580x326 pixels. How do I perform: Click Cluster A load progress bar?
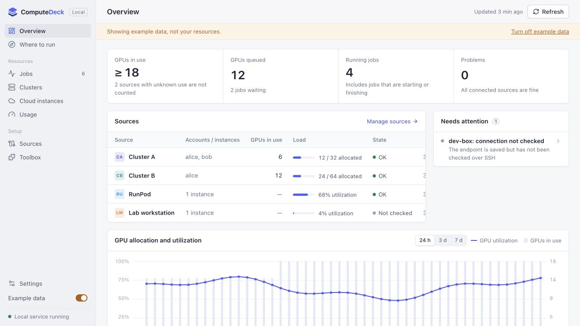(304, 158)
